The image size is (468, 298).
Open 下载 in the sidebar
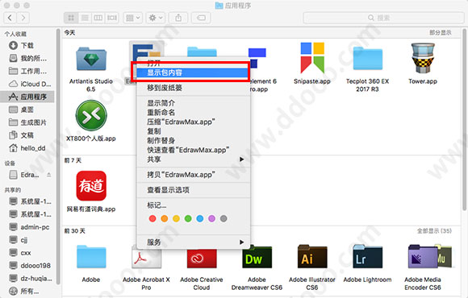(x=27, y=45)
